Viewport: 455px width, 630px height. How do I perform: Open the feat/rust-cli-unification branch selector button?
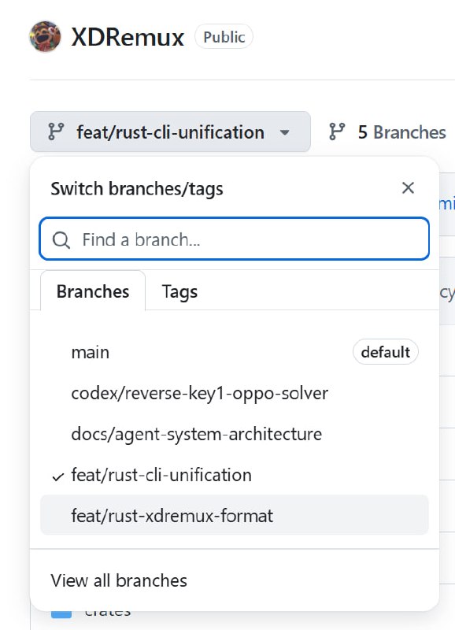coord(170,132)
